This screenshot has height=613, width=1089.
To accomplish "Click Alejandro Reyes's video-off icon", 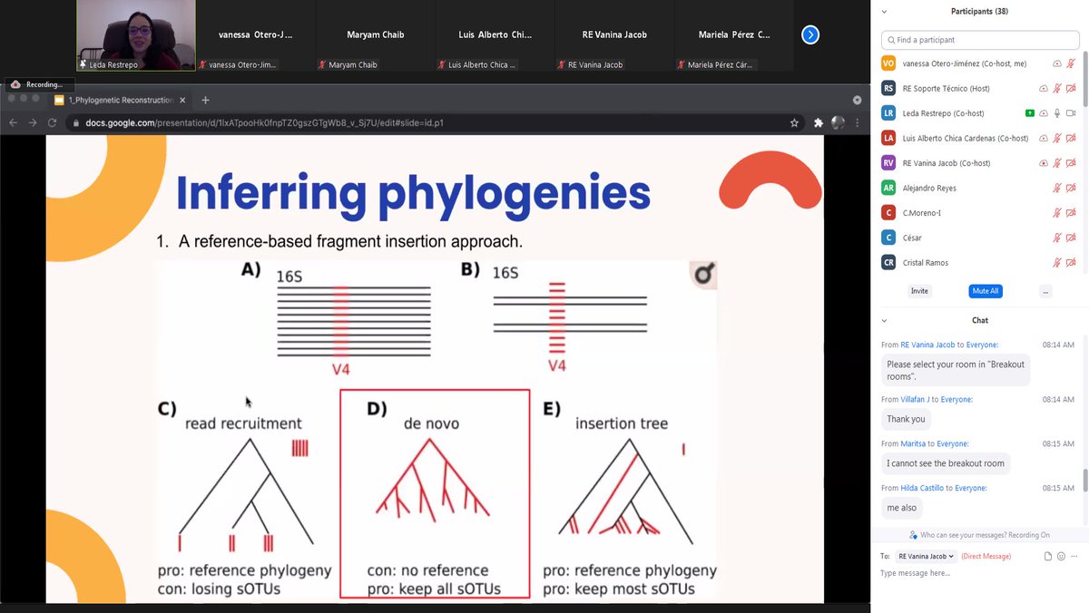I will (x=1071, y=188).
